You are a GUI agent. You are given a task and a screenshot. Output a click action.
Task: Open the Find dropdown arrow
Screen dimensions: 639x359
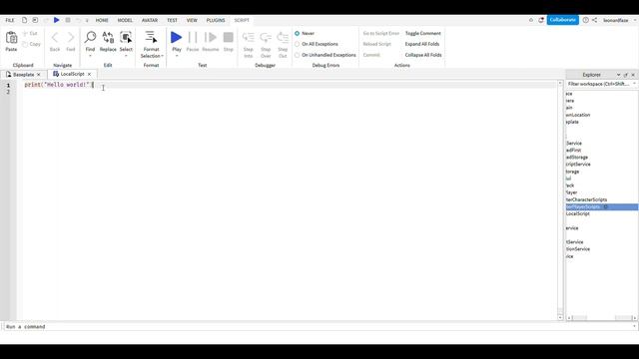coord(90,56)
